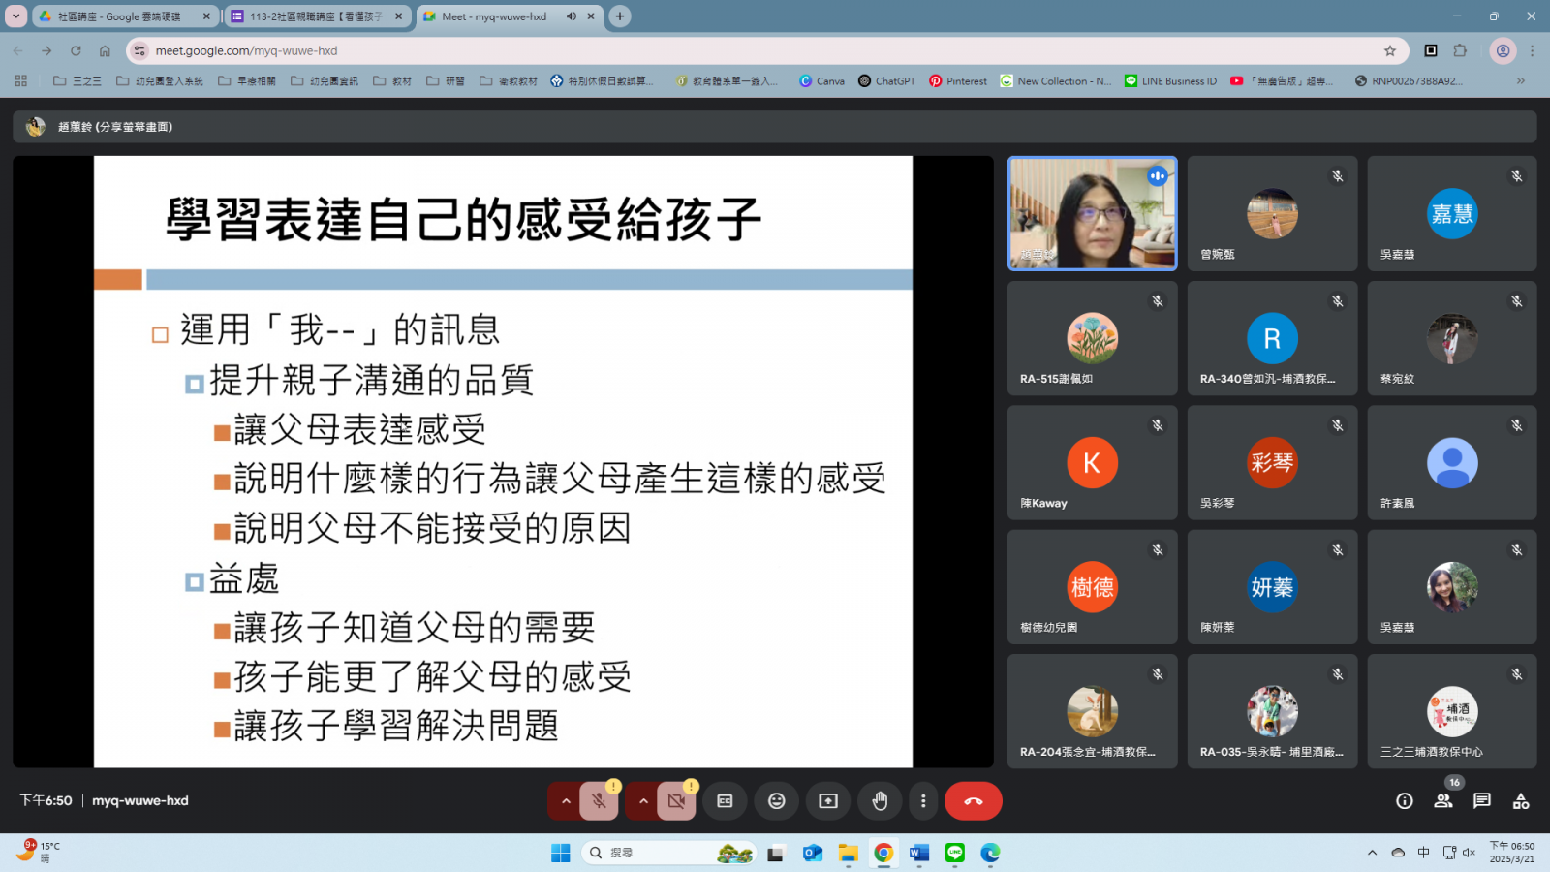Turn on closed captions
The height and width of the screenshot is (872, 1550).
click(x=725, y=801)
